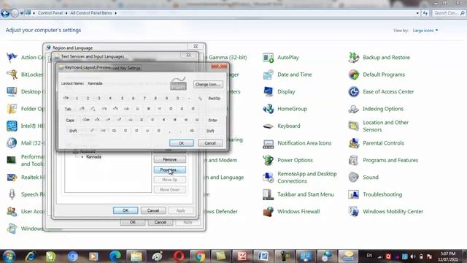The image size is (467, 263).
Task: Click the Tab key in layout preview
Action: point(68,109)
